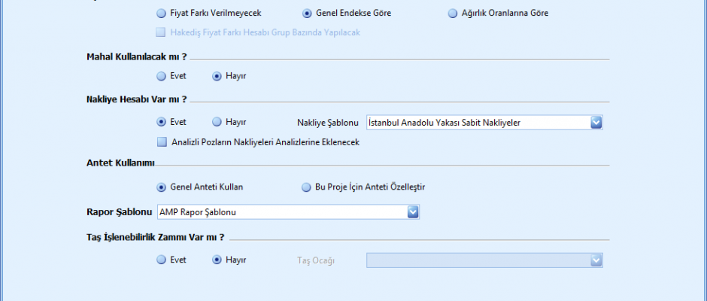Select Evet for Taş İşlenebilirlik Zammı
The height and width of the screenshot is (301, 707).
point(161,260)
